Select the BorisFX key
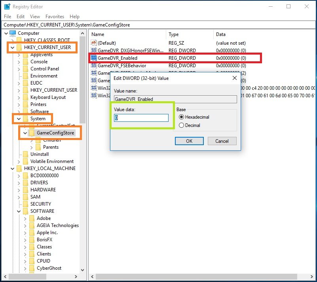This screenshot has height=282, width=317. coord(44,240)
